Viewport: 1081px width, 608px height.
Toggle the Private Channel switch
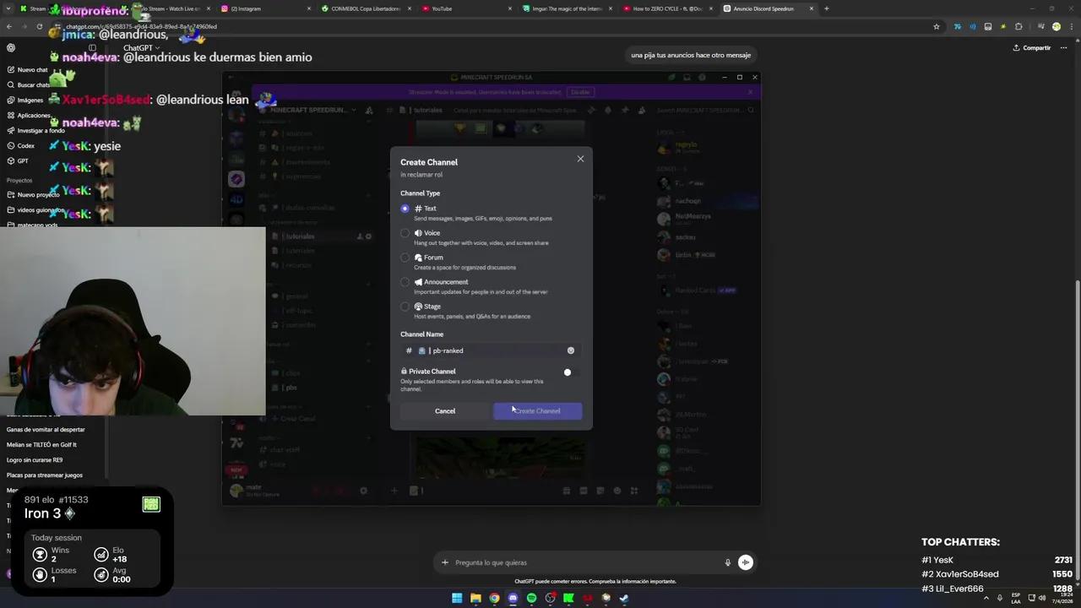click(x=571, y=372)
